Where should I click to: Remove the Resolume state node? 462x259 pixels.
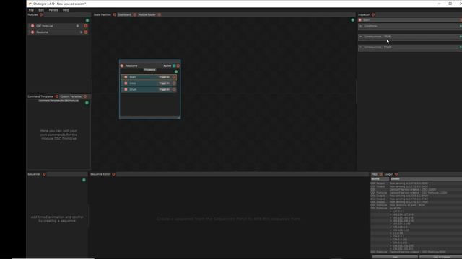pos(178,65)
